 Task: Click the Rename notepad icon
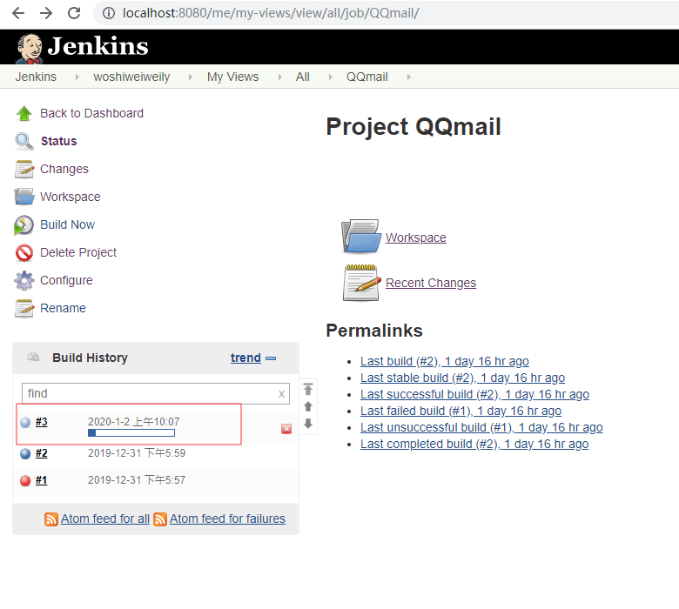[24, 308]
